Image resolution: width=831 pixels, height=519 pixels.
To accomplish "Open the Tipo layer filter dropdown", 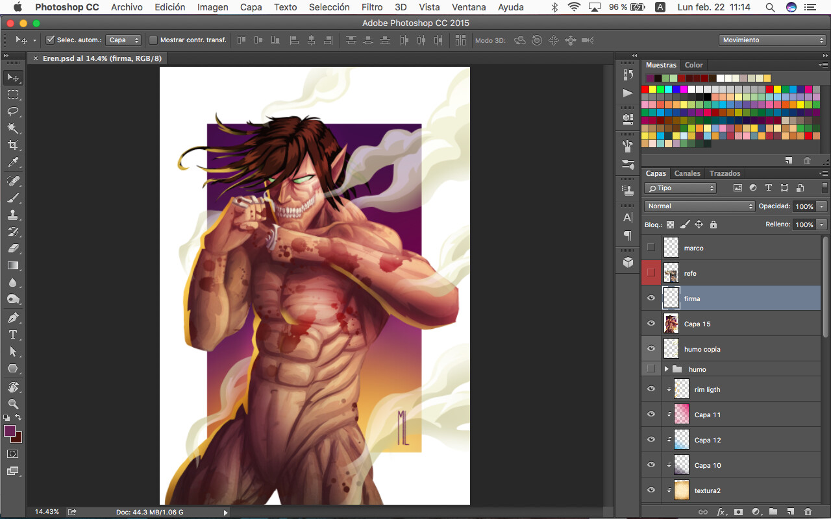I will pos(680,188).
